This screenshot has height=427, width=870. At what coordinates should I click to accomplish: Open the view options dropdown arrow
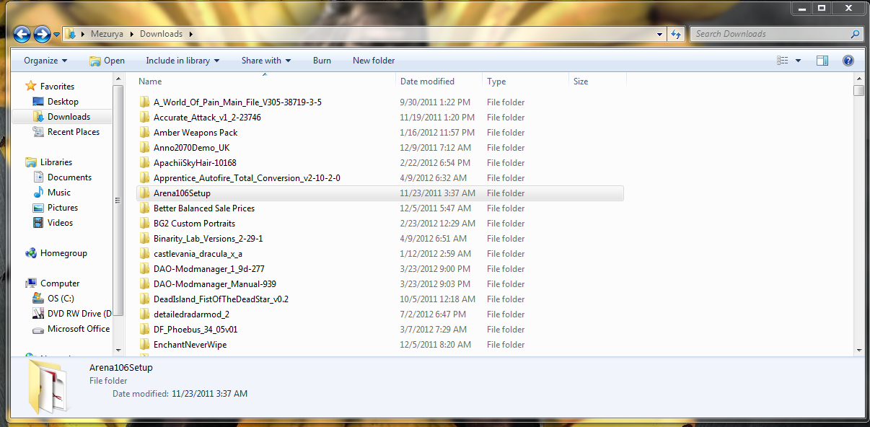pos(798,61)
